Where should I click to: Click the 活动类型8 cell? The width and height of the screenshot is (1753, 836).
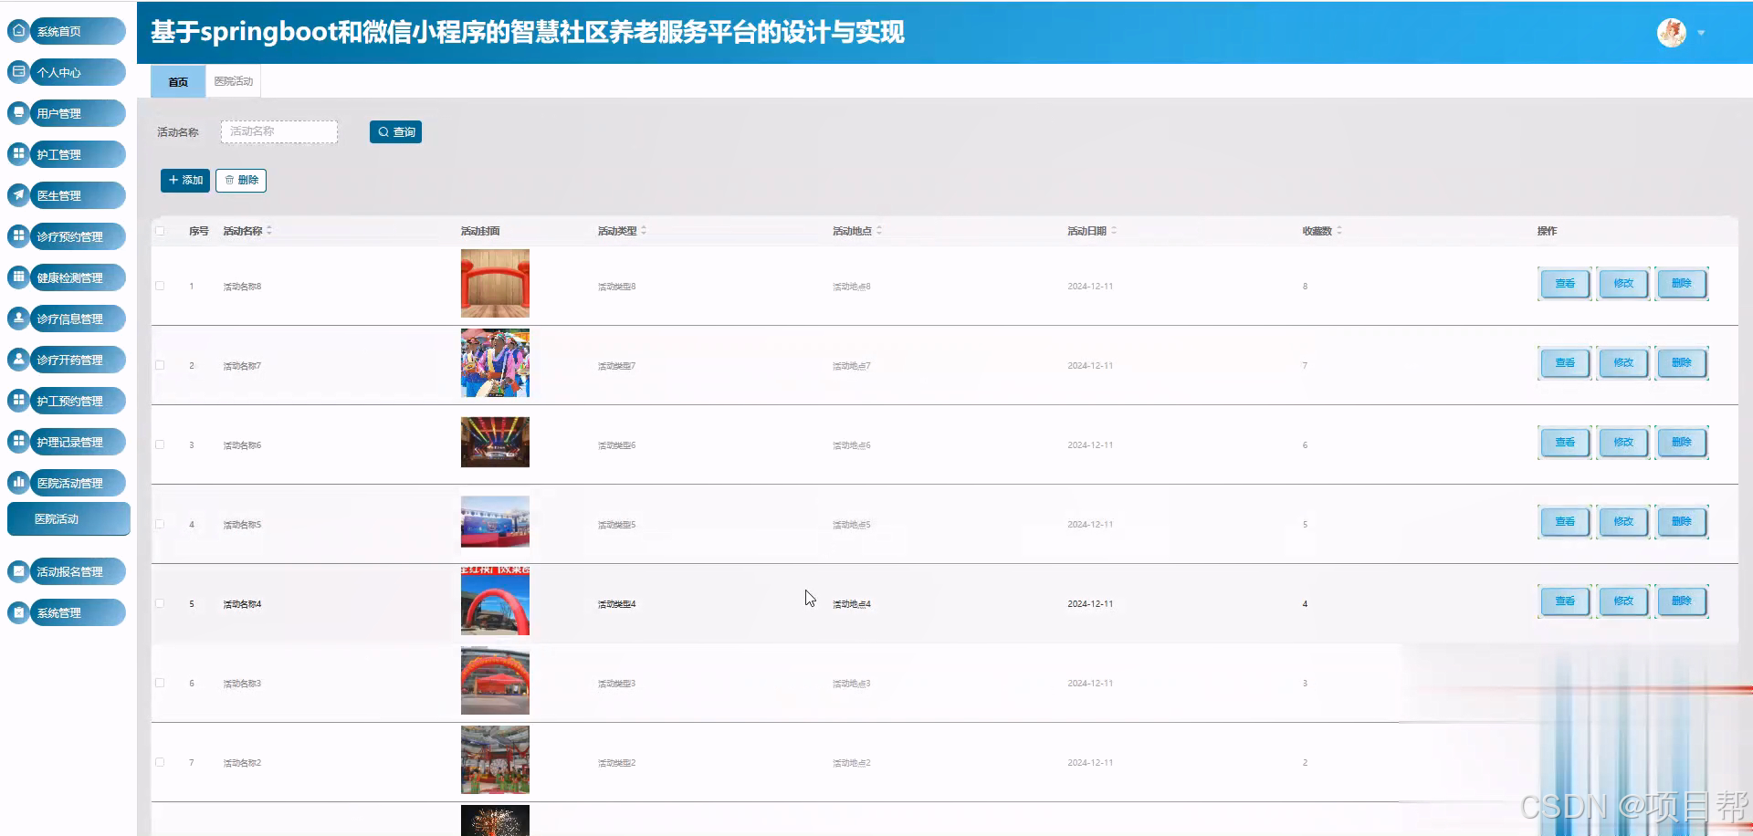coord(617,287)
